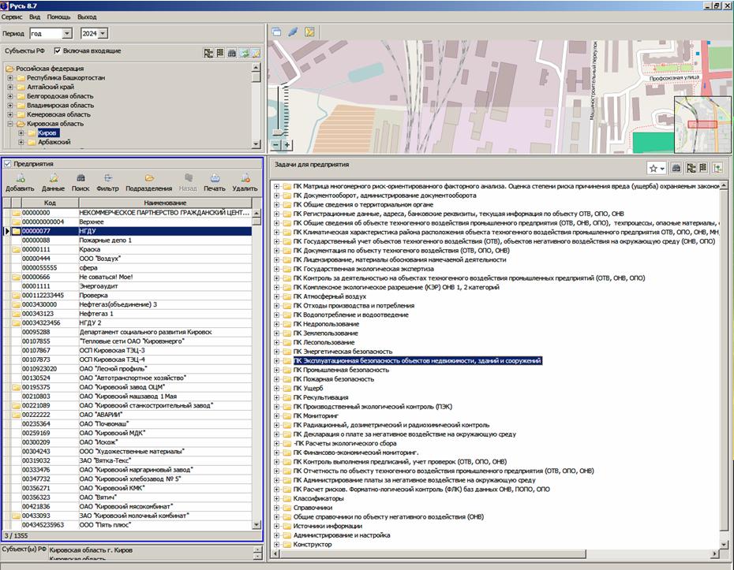Open the Период year-type dropdown

(66, 34)
